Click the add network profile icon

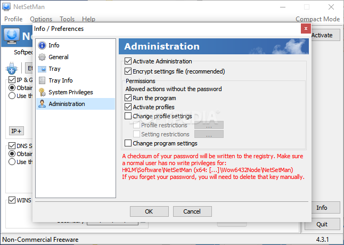tap(11, 68)
